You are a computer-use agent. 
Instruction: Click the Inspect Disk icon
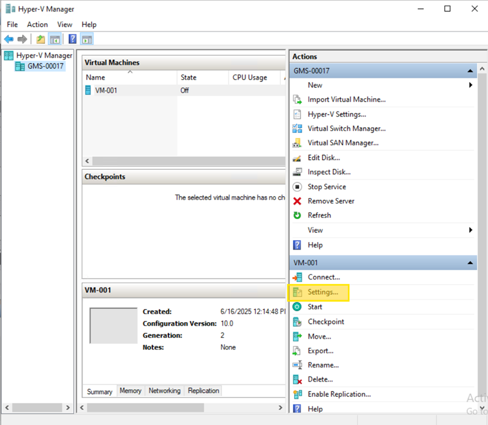click(x=297, y=172)
